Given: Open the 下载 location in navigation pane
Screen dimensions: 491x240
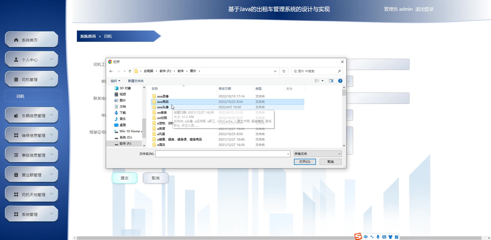Looking at the screenshot, I should click(122, 113).
